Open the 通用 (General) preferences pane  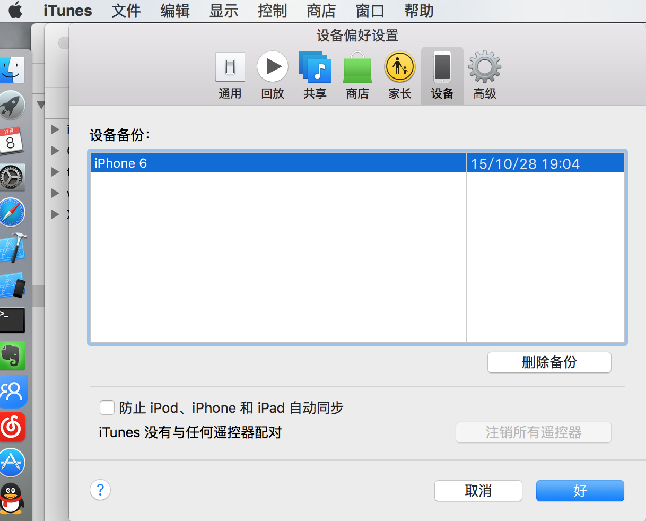[230, 76]
